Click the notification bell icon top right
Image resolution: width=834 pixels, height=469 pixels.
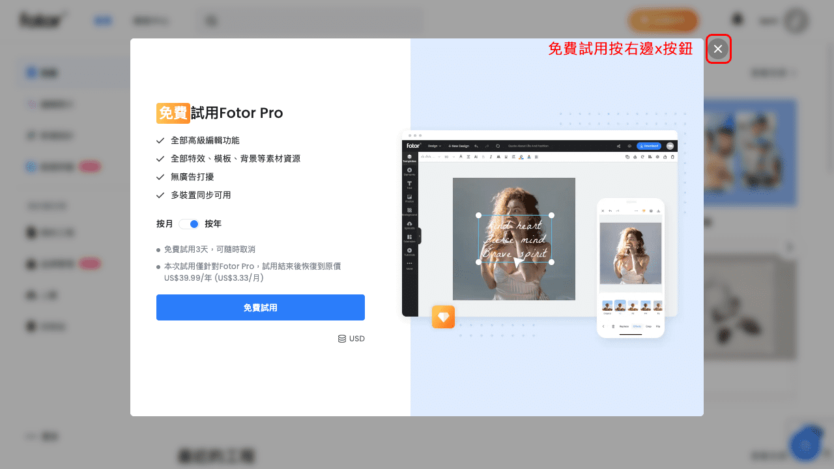(738, 19)
